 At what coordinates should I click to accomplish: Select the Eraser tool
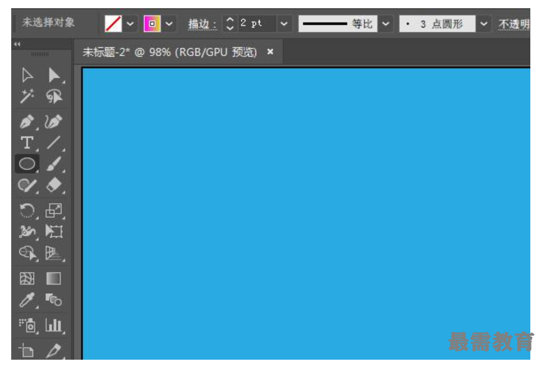tap(54, 185)
